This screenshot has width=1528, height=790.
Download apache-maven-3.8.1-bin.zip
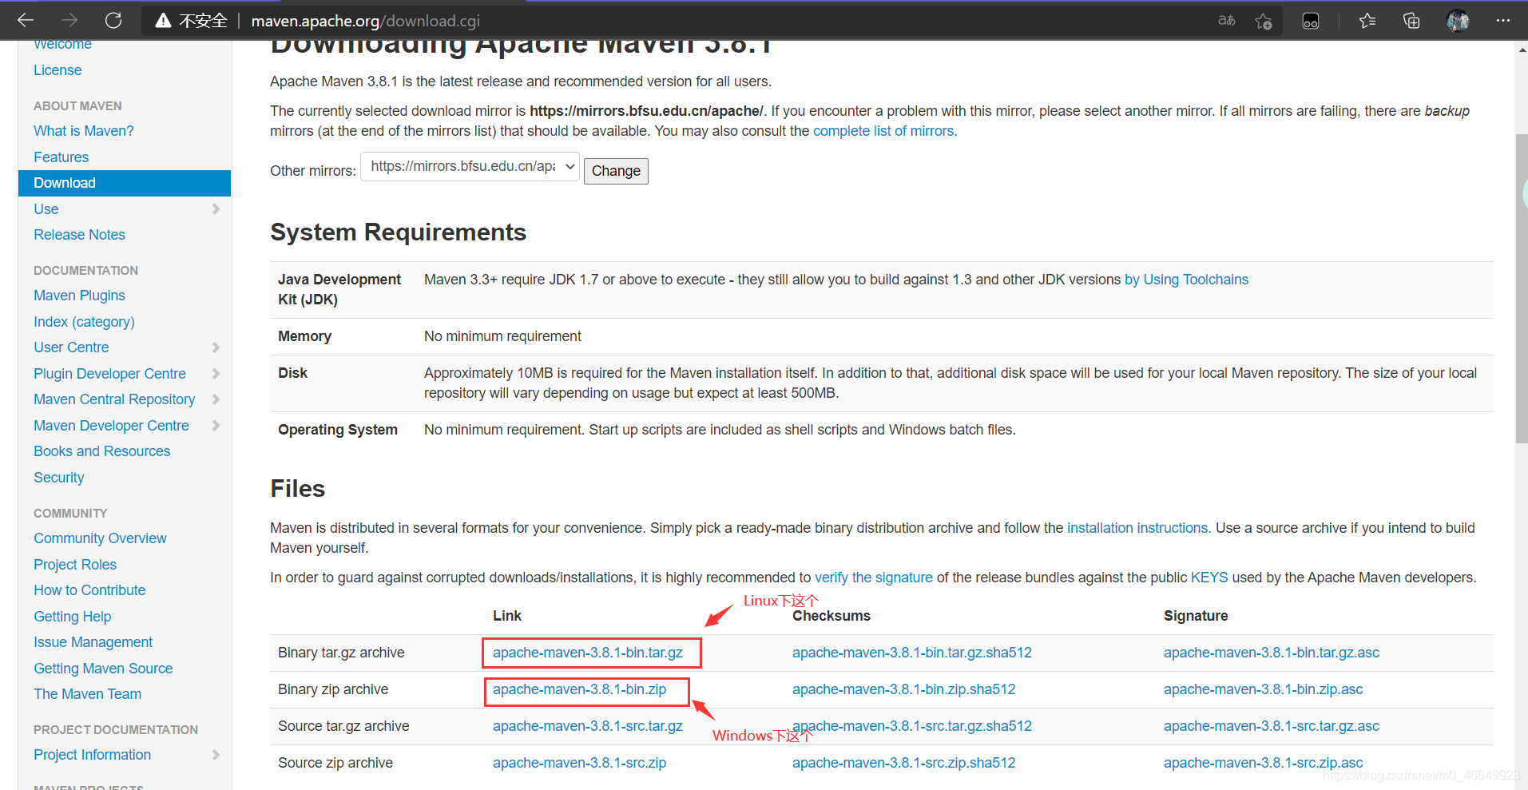(579, 689)
